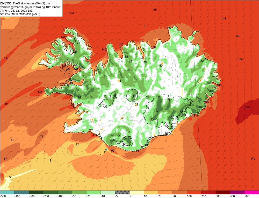Click the map value 115
The width and height of the screenshot is (259, 198).
tap(95, 135)
